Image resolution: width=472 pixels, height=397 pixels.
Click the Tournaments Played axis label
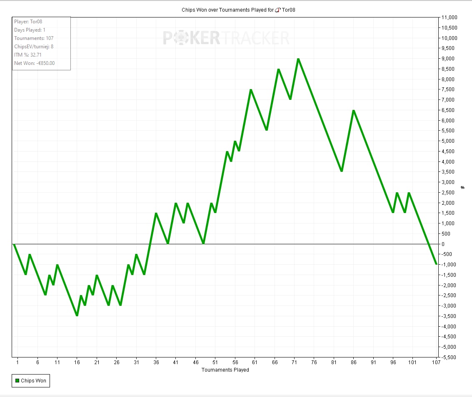(225, 370)
